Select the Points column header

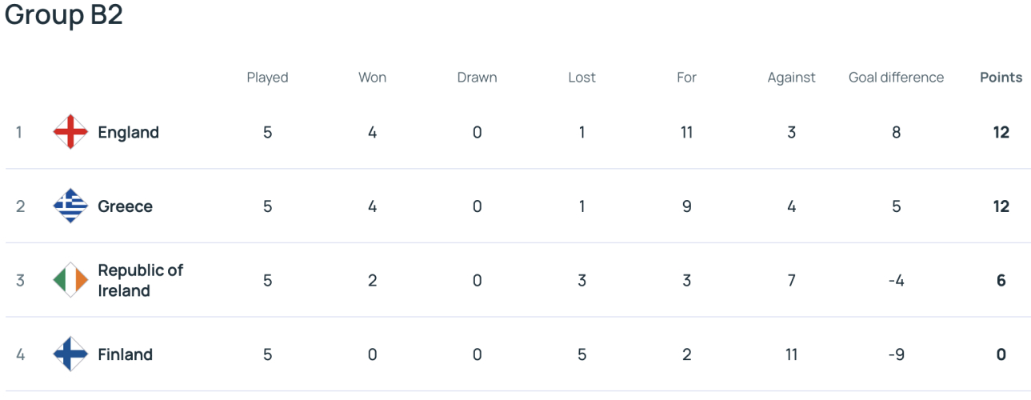1001,78
